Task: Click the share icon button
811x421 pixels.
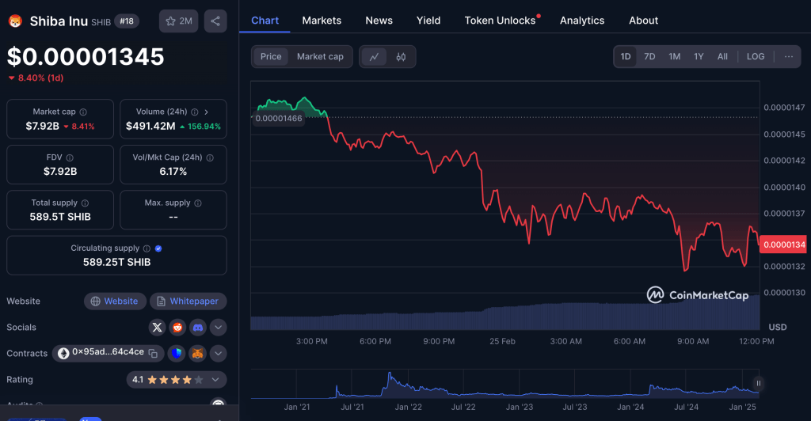Action: tap(215, 21)
